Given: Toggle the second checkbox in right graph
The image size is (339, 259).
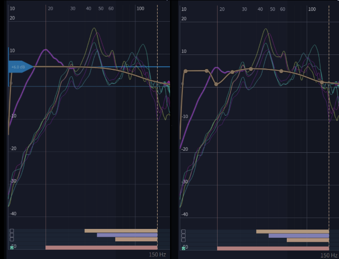Looking at the screenshot, I should click(x=183, y=235).
